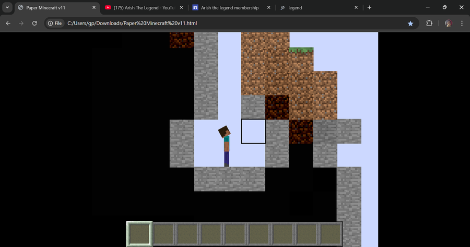Select the sixth hotbar slot
This screenshot has height=247, width=470.
tap(259, 233)
